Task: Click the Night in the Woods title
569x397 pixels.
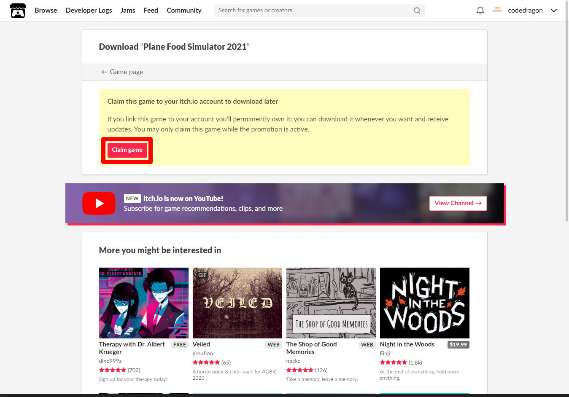Action: tap(407, 344)
